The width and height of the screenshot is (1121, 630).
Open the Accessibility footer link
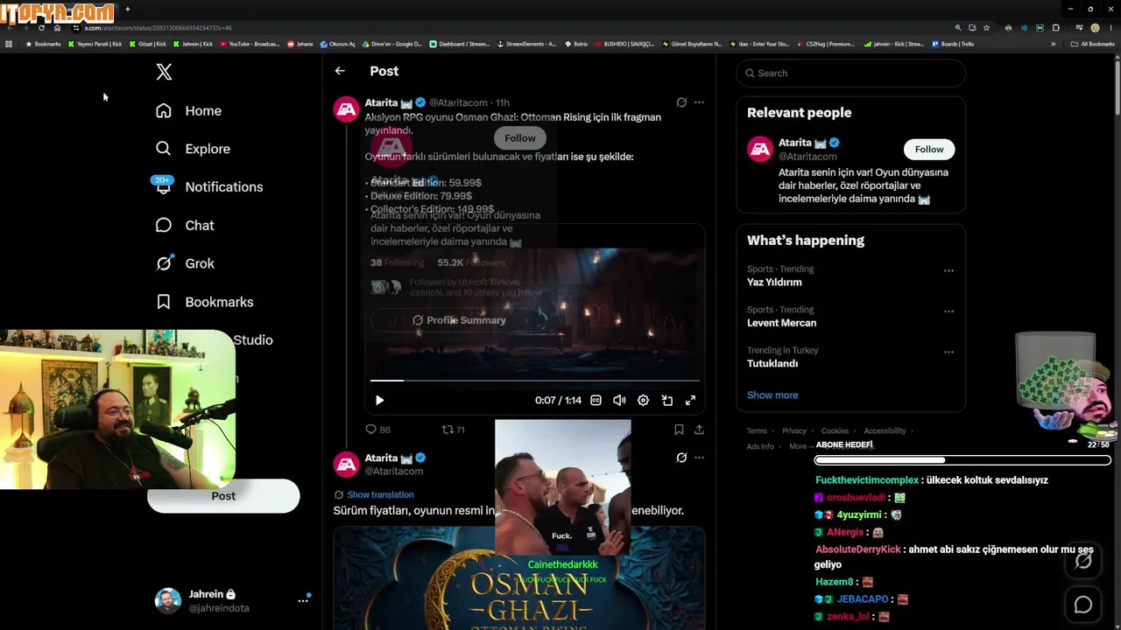(885, 430)
